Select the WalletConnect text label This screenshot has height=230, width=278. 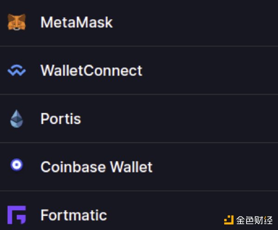coord(91,70)
